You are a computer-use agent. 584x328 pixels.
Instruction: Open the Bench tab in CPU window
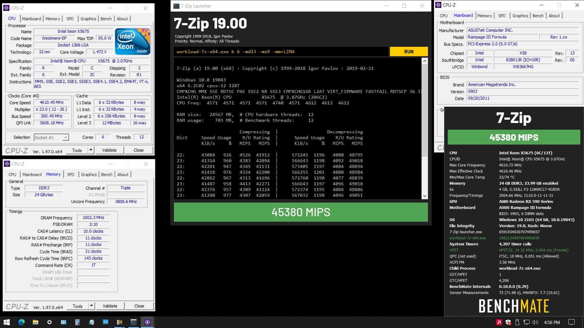106,19
